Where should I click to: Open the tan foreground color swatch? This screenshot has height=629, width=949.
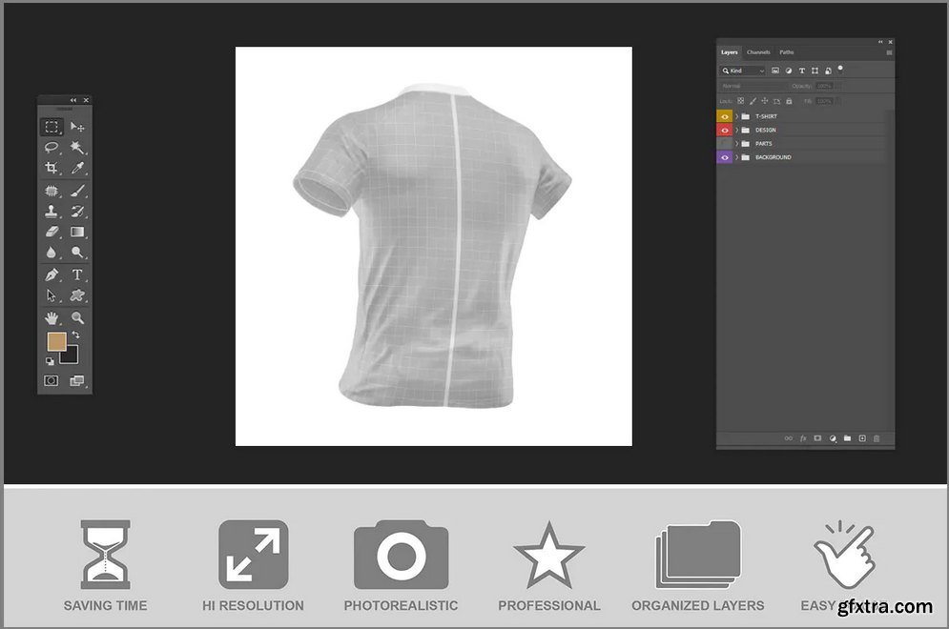point(56,341)
